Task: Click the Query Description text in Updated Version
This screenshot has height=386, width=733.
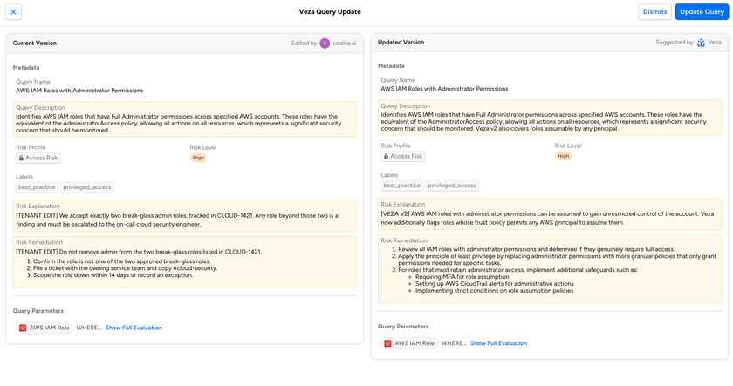Action: click(544, 121)
